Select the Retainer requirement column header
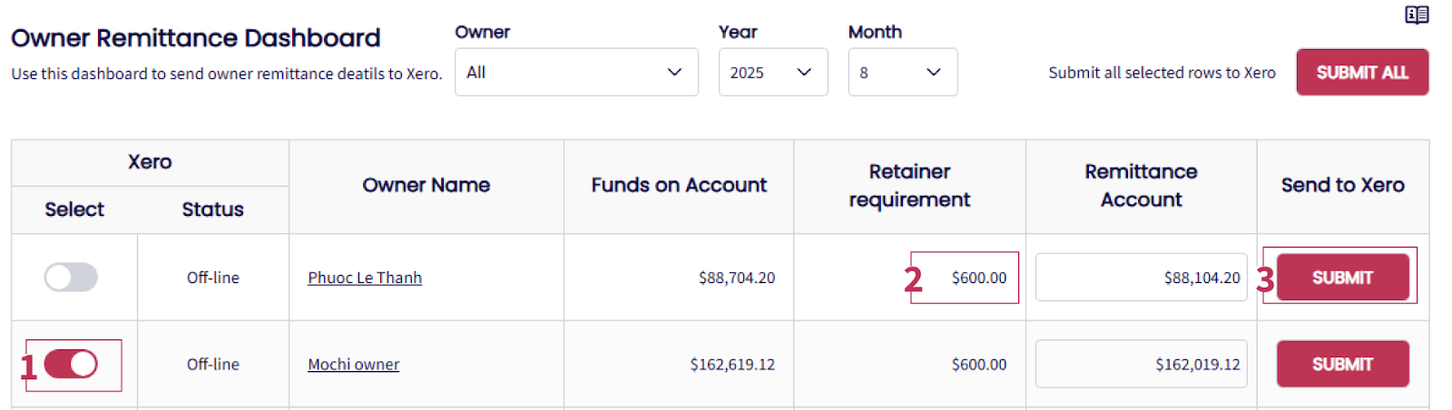 [x=909, y=186]
